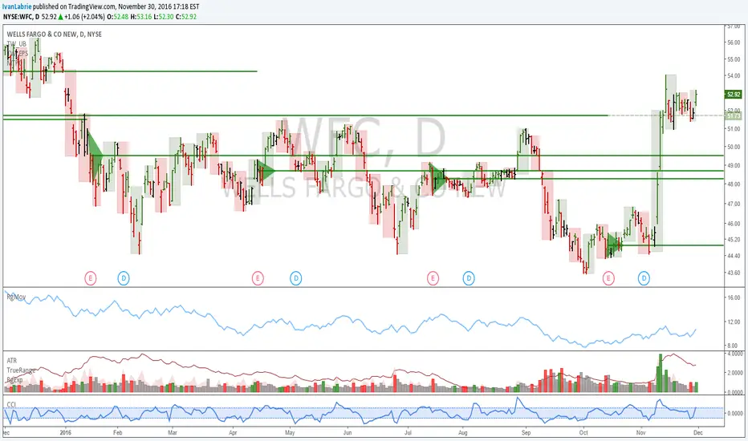
Task: Select the green triangle pattern in October
Action: point(615,245)
